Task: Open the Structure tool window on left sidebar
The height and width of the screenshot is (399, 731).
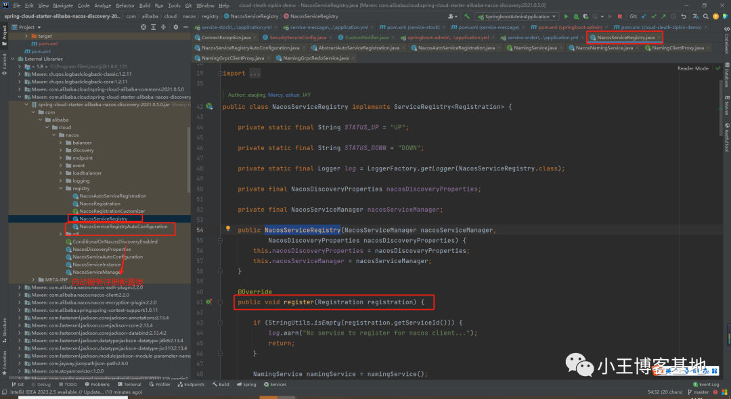Action: pyautogui.click(x=4, y=330)
